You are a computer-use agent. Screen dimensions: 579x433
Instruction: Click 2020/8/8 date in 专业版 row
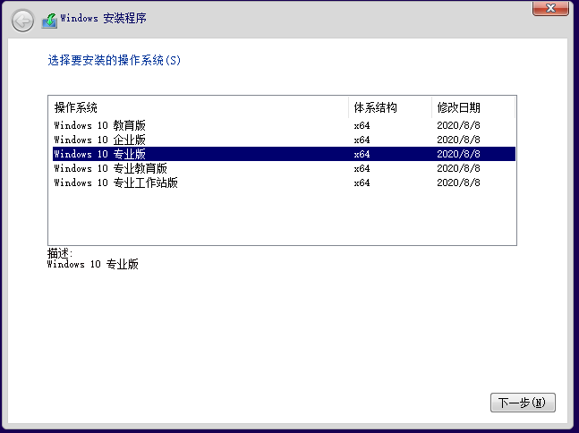458,154
